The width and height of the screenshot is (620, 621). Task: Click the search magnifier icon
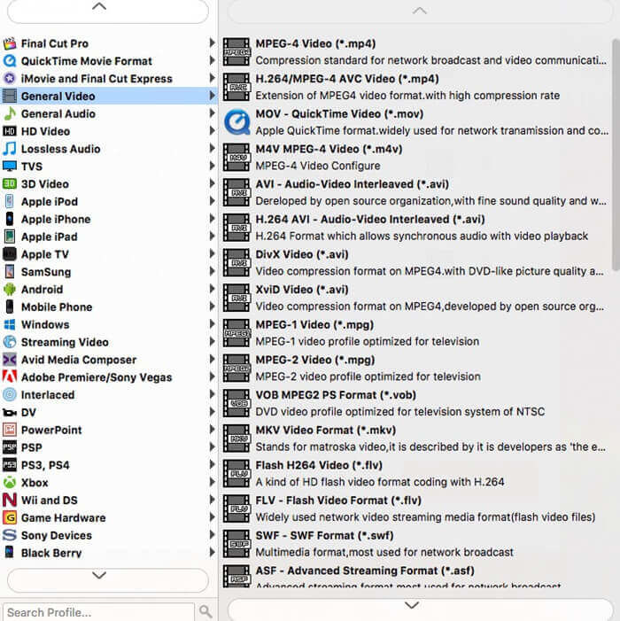(205, 611)
